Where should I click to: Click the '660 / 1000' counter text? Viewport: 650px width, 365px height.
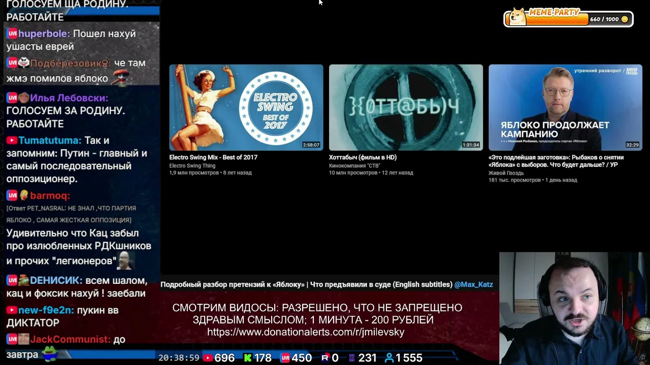[604, 19]
